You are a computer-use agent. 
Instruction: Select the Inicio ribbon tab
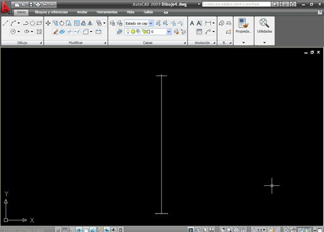point(21,12)
